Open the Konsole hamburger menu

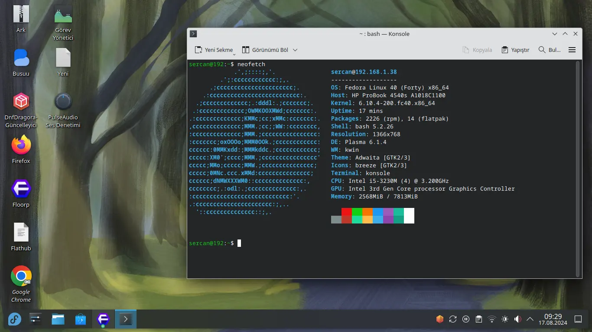click(x=572, y=50)
